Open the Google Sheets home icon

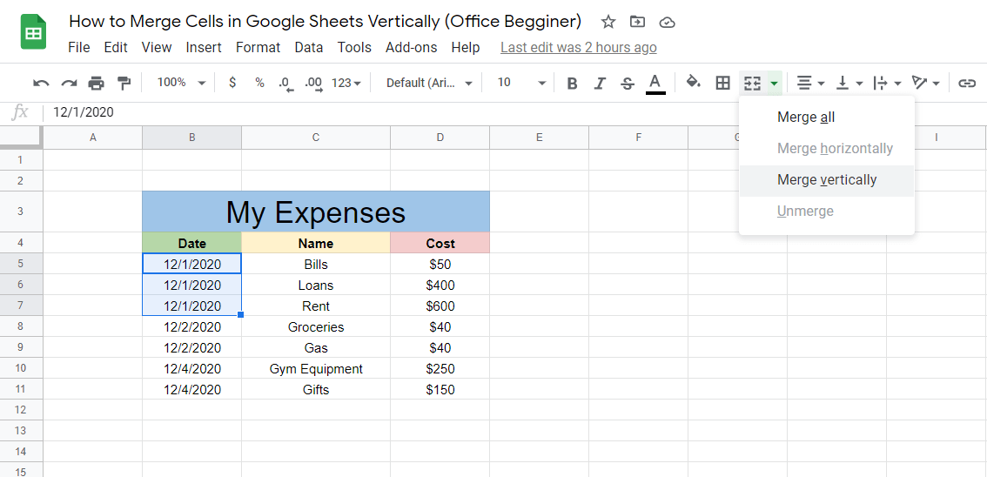pos(33,33)
